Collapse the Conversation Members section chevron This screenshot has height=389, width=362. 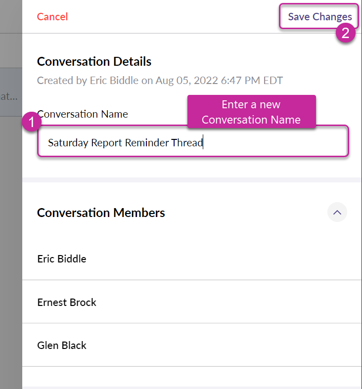click(x=337, y=213)
